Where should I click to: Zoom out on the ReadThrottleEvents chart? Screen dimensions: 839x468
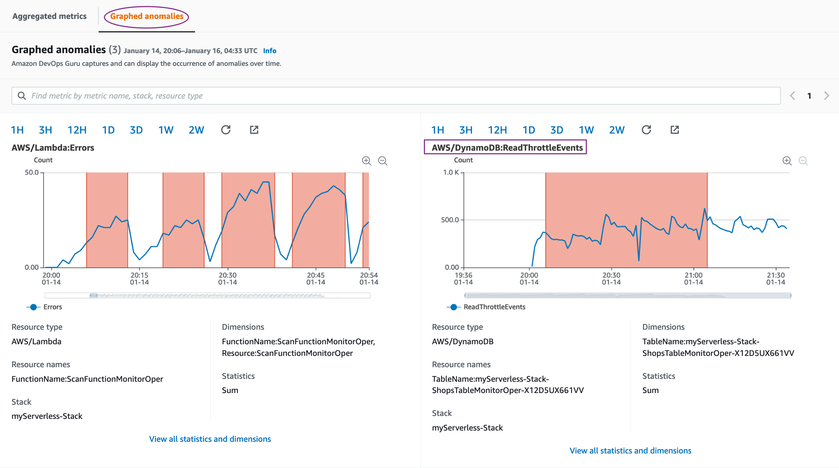point(803,161)
